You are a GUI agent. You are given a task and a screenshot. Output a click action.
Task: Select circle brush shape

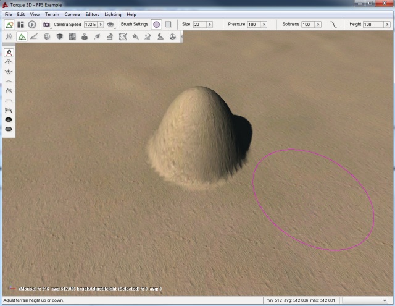tap(156, 25)
